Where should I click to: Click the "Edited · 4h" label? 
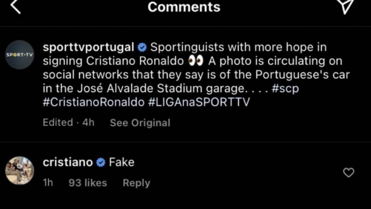(69, 123)
